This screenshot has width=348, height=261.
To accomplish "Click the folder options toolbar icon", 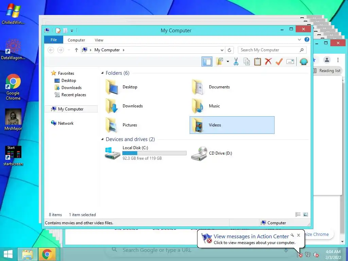I will 220,62.
